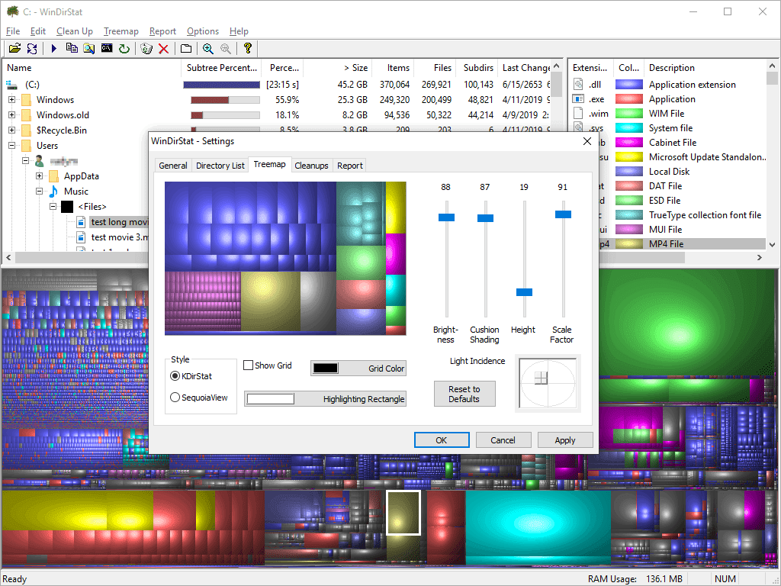Expand the Windows folder node
Screen dimensions: 781x586
(x=12, y=100)
